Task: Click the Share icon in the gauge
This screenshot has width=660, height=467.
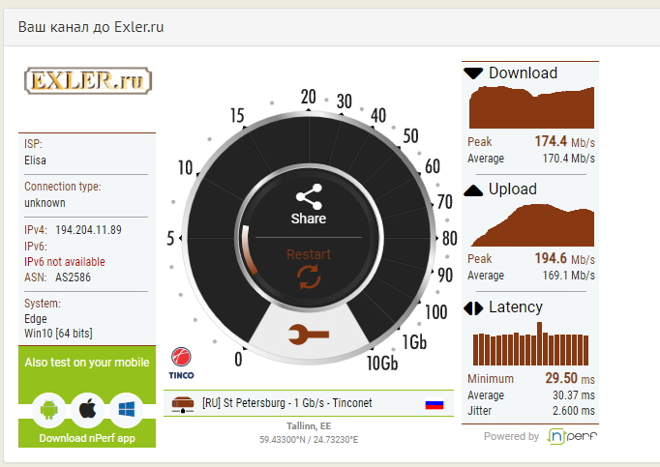Action: pyautogui.click(x=309, y=197)
